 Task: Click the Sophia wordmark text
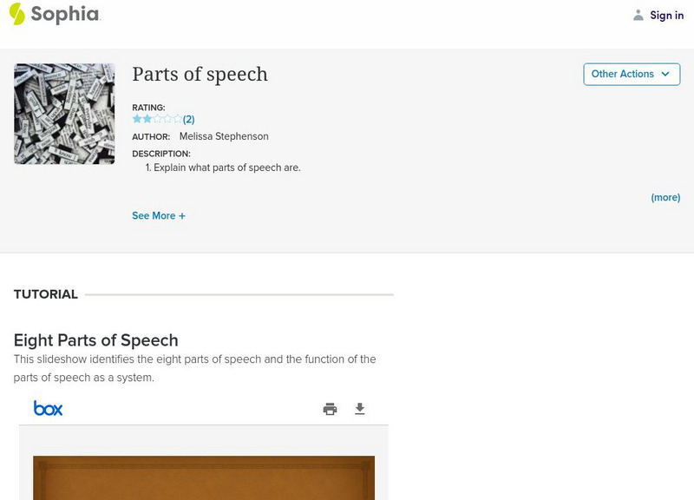(x=65, y=15)
